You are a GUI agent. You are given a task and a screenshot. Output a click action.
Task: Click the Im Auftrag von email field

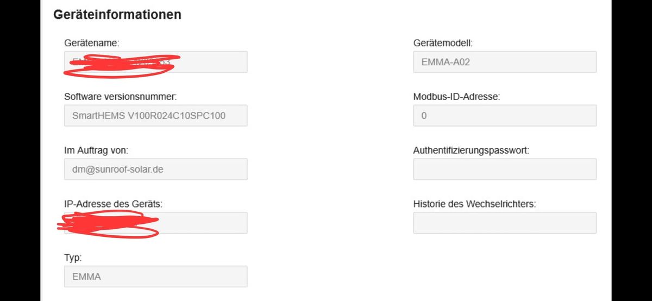155,170
